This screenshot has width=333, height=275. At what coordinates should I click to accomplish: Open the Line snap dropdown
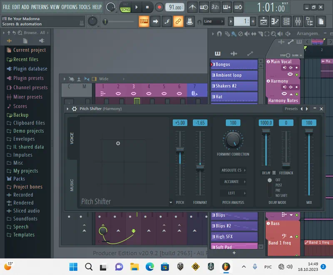[214, 21]
